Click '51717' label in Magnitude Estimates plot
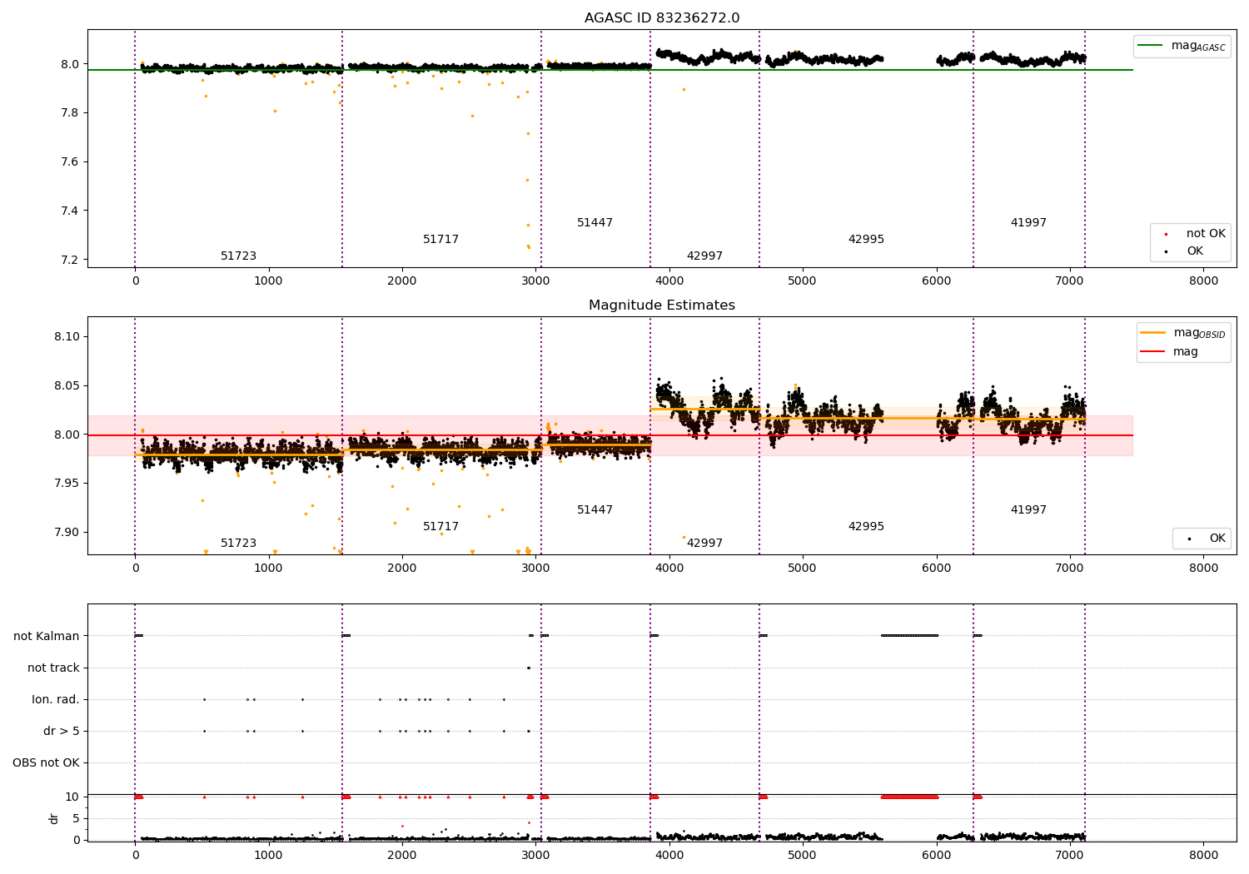 click(440, 527)
